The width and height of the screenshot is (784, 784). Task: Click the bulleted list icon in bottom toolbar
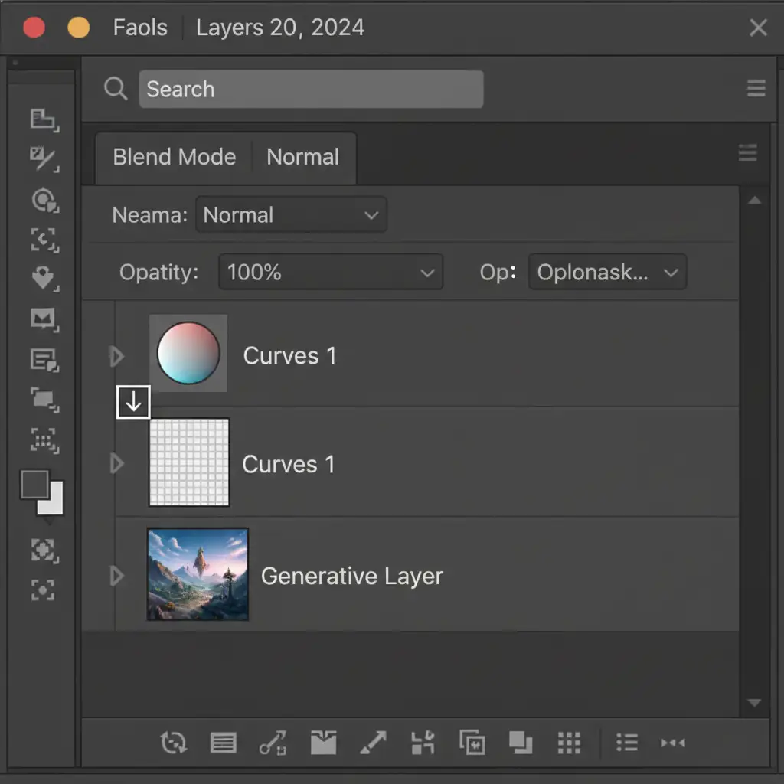point(627,742)
